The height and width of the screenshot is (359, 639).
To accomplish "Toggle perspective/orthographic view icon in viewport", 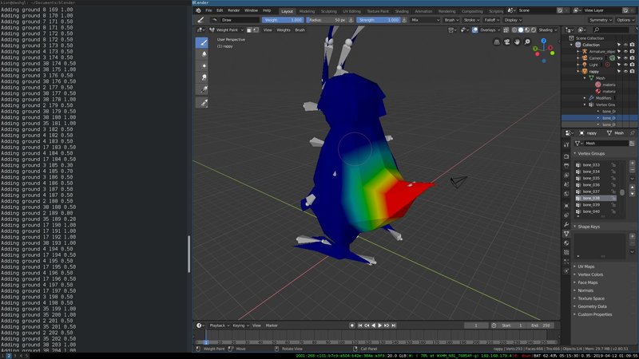I will [497, 41].
